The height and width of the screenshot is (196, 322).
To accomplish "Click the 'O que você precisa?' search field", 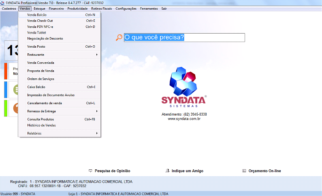I will (184, 38).
